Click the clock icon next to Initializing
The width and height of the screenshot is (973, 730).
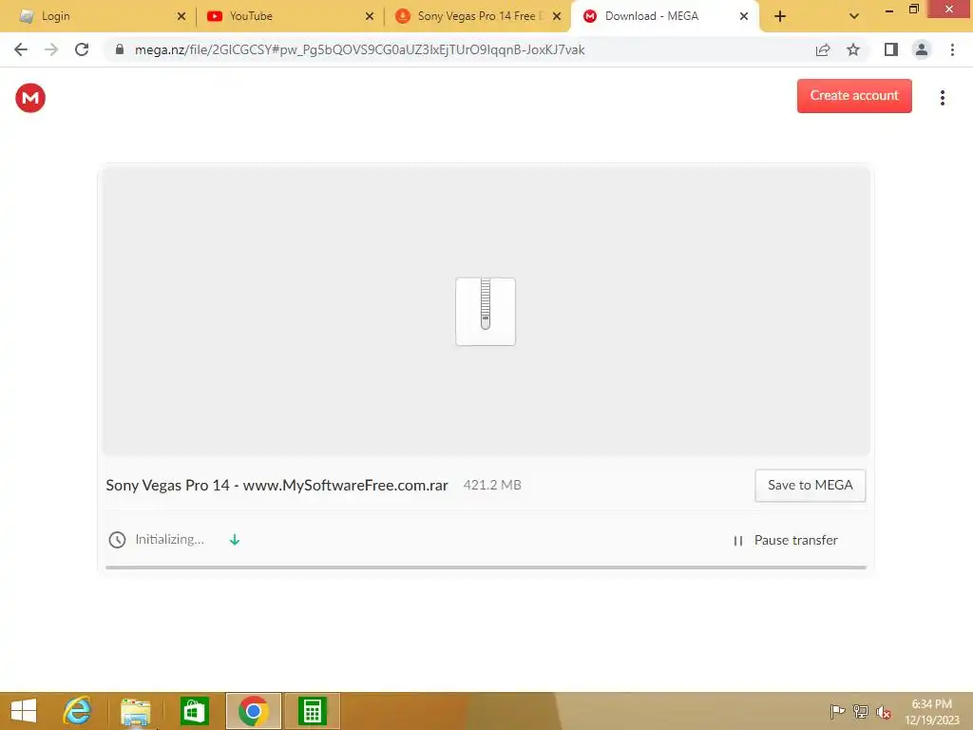point(117,540)
